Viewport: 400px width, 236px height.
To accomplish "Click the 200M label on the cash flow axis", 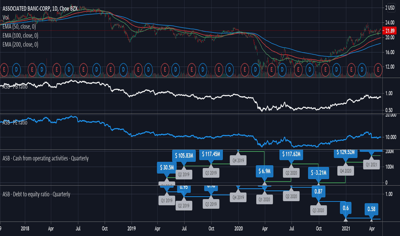I will (x=390, y=151).
